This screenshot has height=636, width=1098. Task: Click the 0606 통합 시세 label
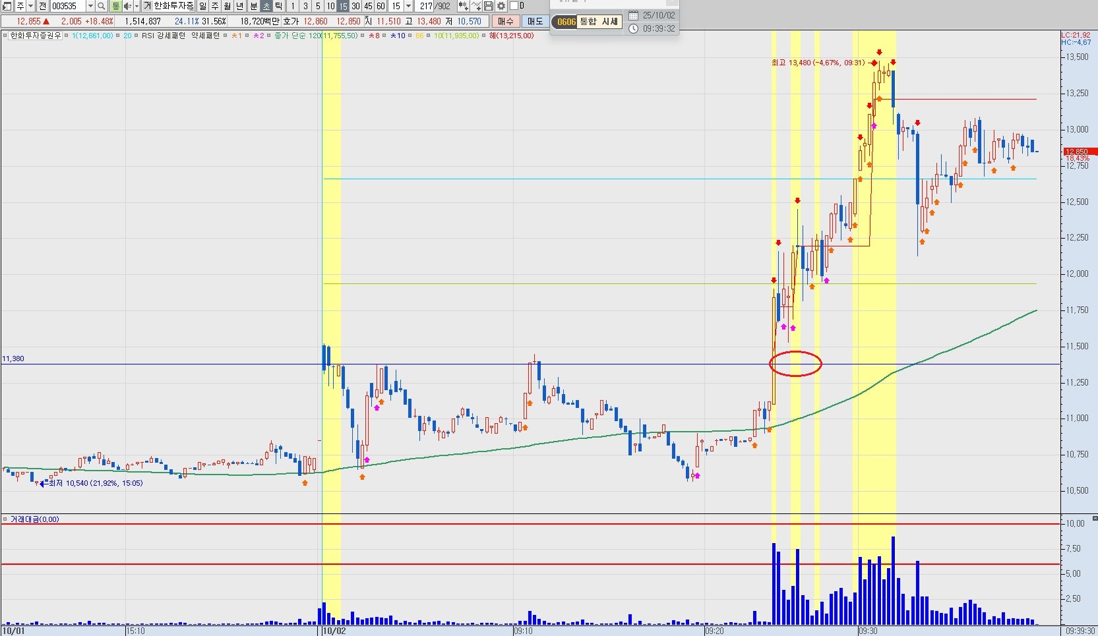pyautogui.click(x=587, y=22)
